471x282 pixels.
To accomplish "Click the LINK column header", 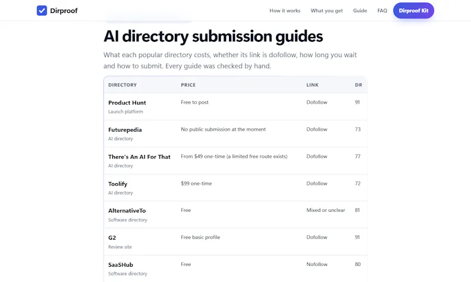I will click(x=313, y=85).
